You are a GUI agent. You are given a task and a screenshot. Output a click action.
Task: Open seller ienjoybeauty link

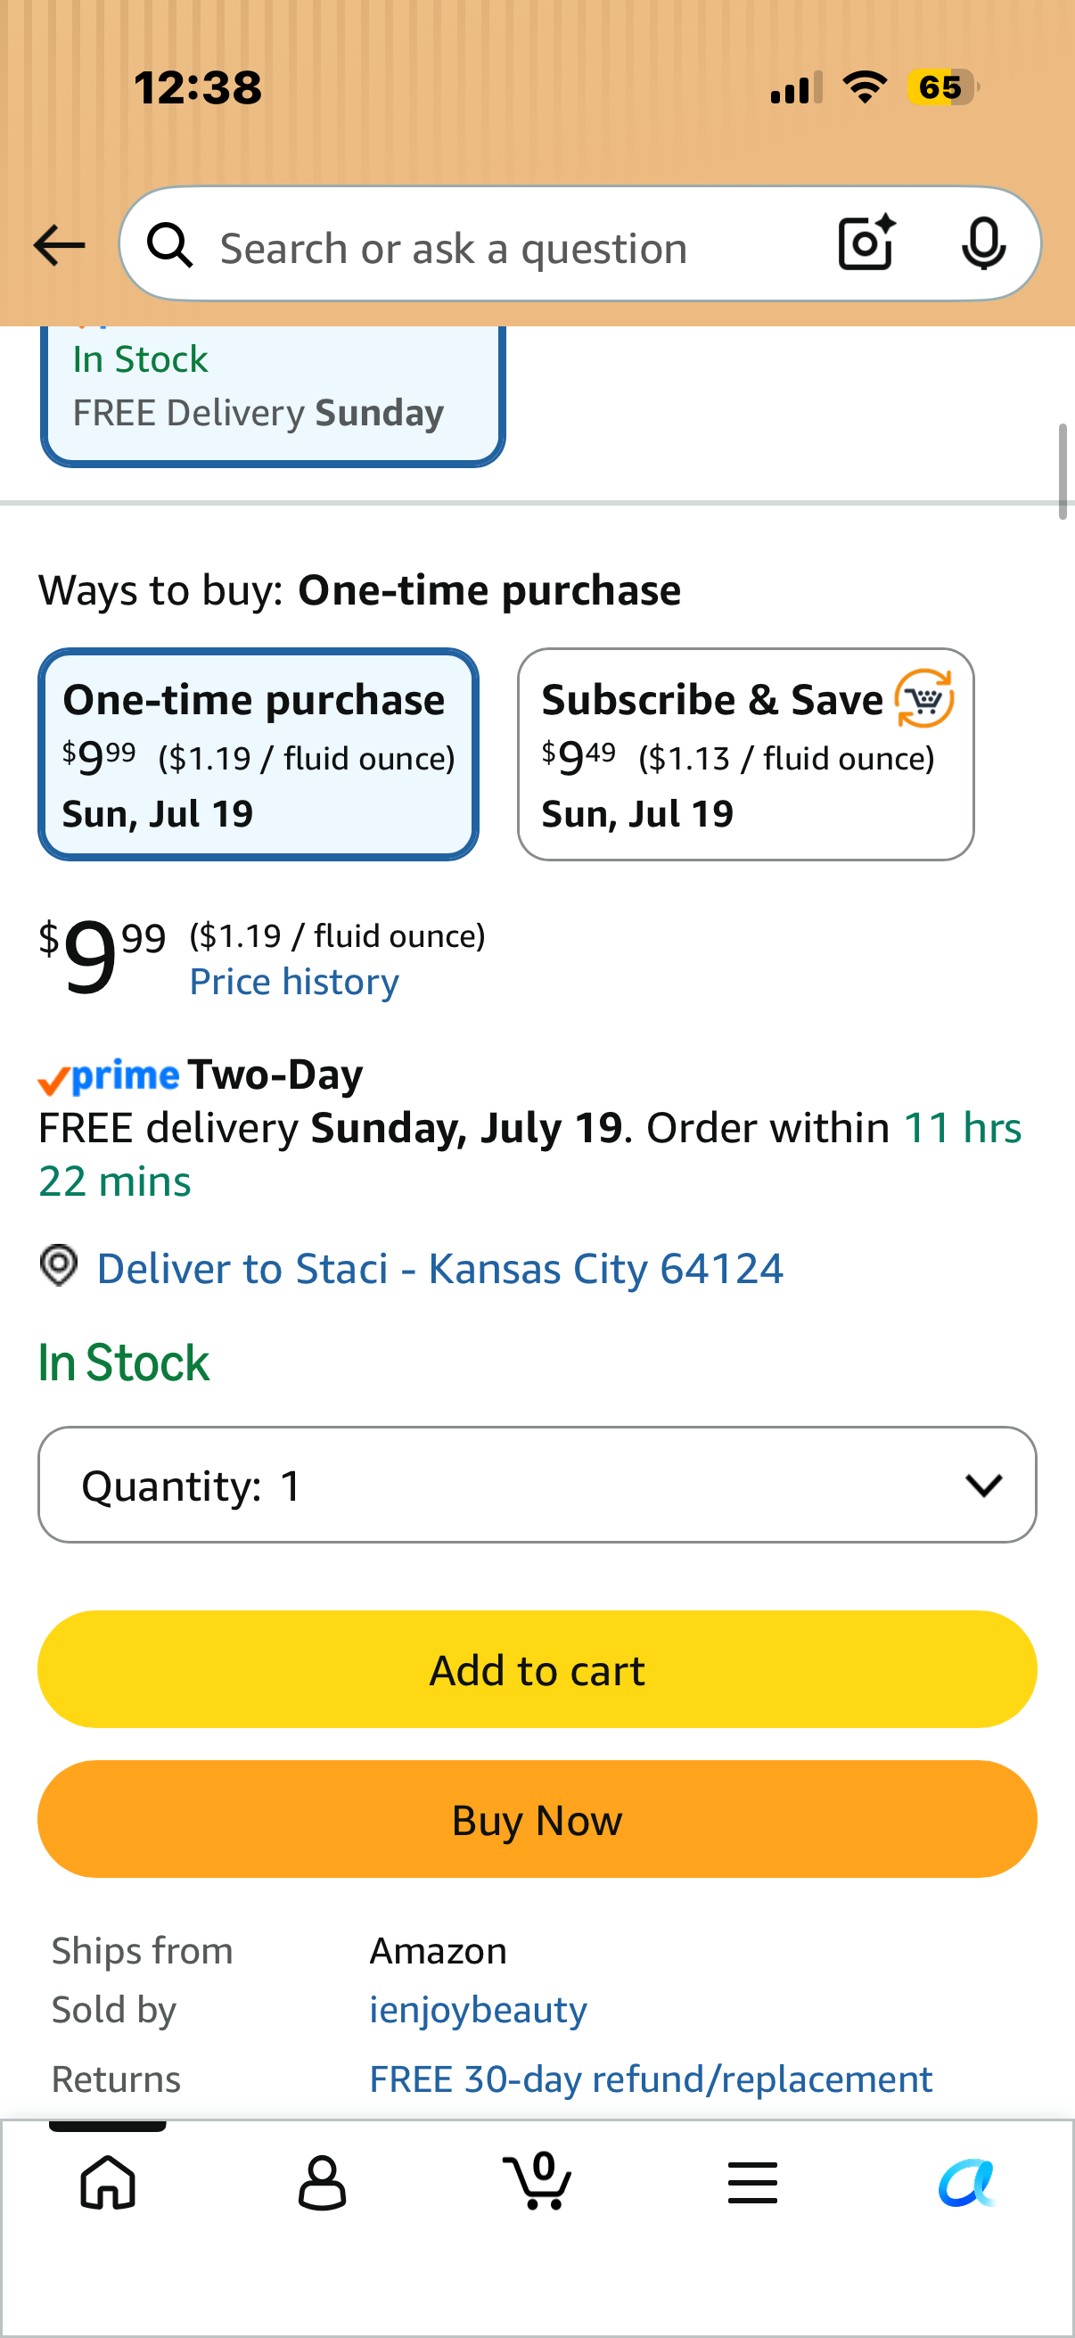tap(478, 2011)
